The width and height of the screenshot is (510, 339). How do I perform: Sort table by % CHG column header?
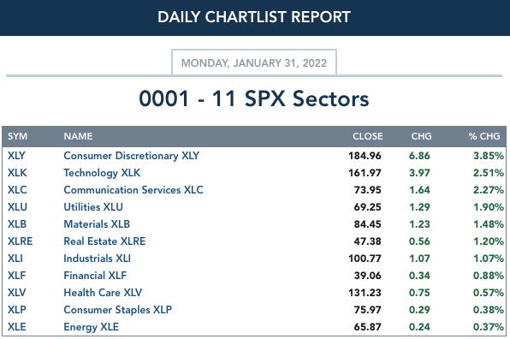click(x=484, y=136)
